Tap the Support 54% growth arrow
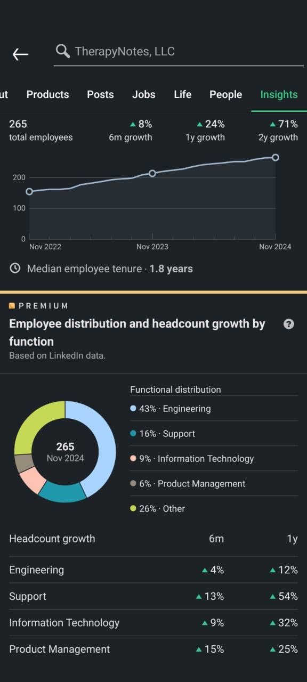 [273, 597]
